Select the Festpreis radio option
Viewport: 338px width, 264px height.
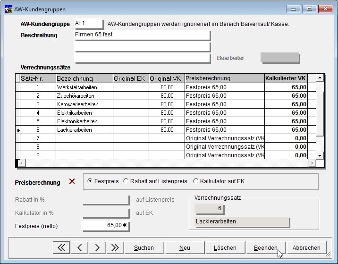(x=90, y=181)
